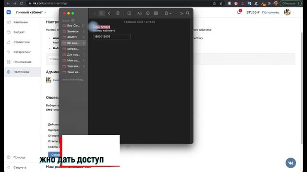Create a new note with the compose icon
The height and width of the screenshot is (172, 307).
pos(129,13)
